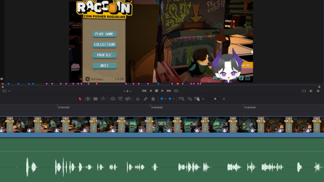Viewport: 324px width, 182px height.
Task: Click skip icon at viewer left edge
Action: (x=2, y=79)
